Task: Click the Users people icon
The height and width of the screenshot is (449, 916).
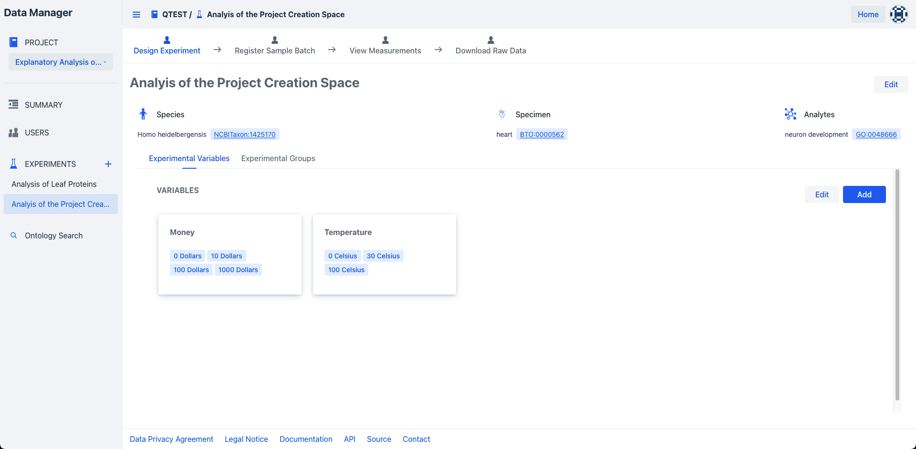Action: [x=13, y=133]
